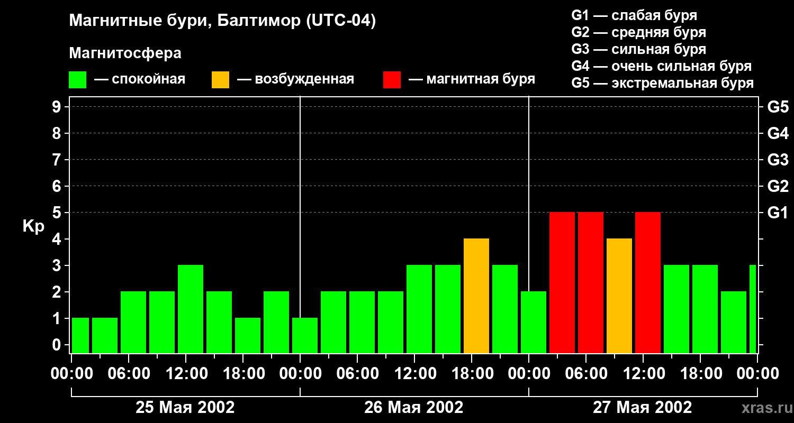Click the orange 'возбужденная' legend swatch
Screen dimensions: 794x423
click(220, 80)
